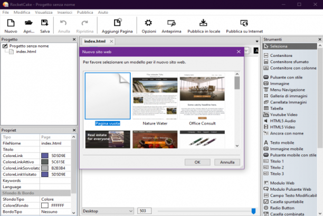Choose Carrellata Immagini tool

285,102
